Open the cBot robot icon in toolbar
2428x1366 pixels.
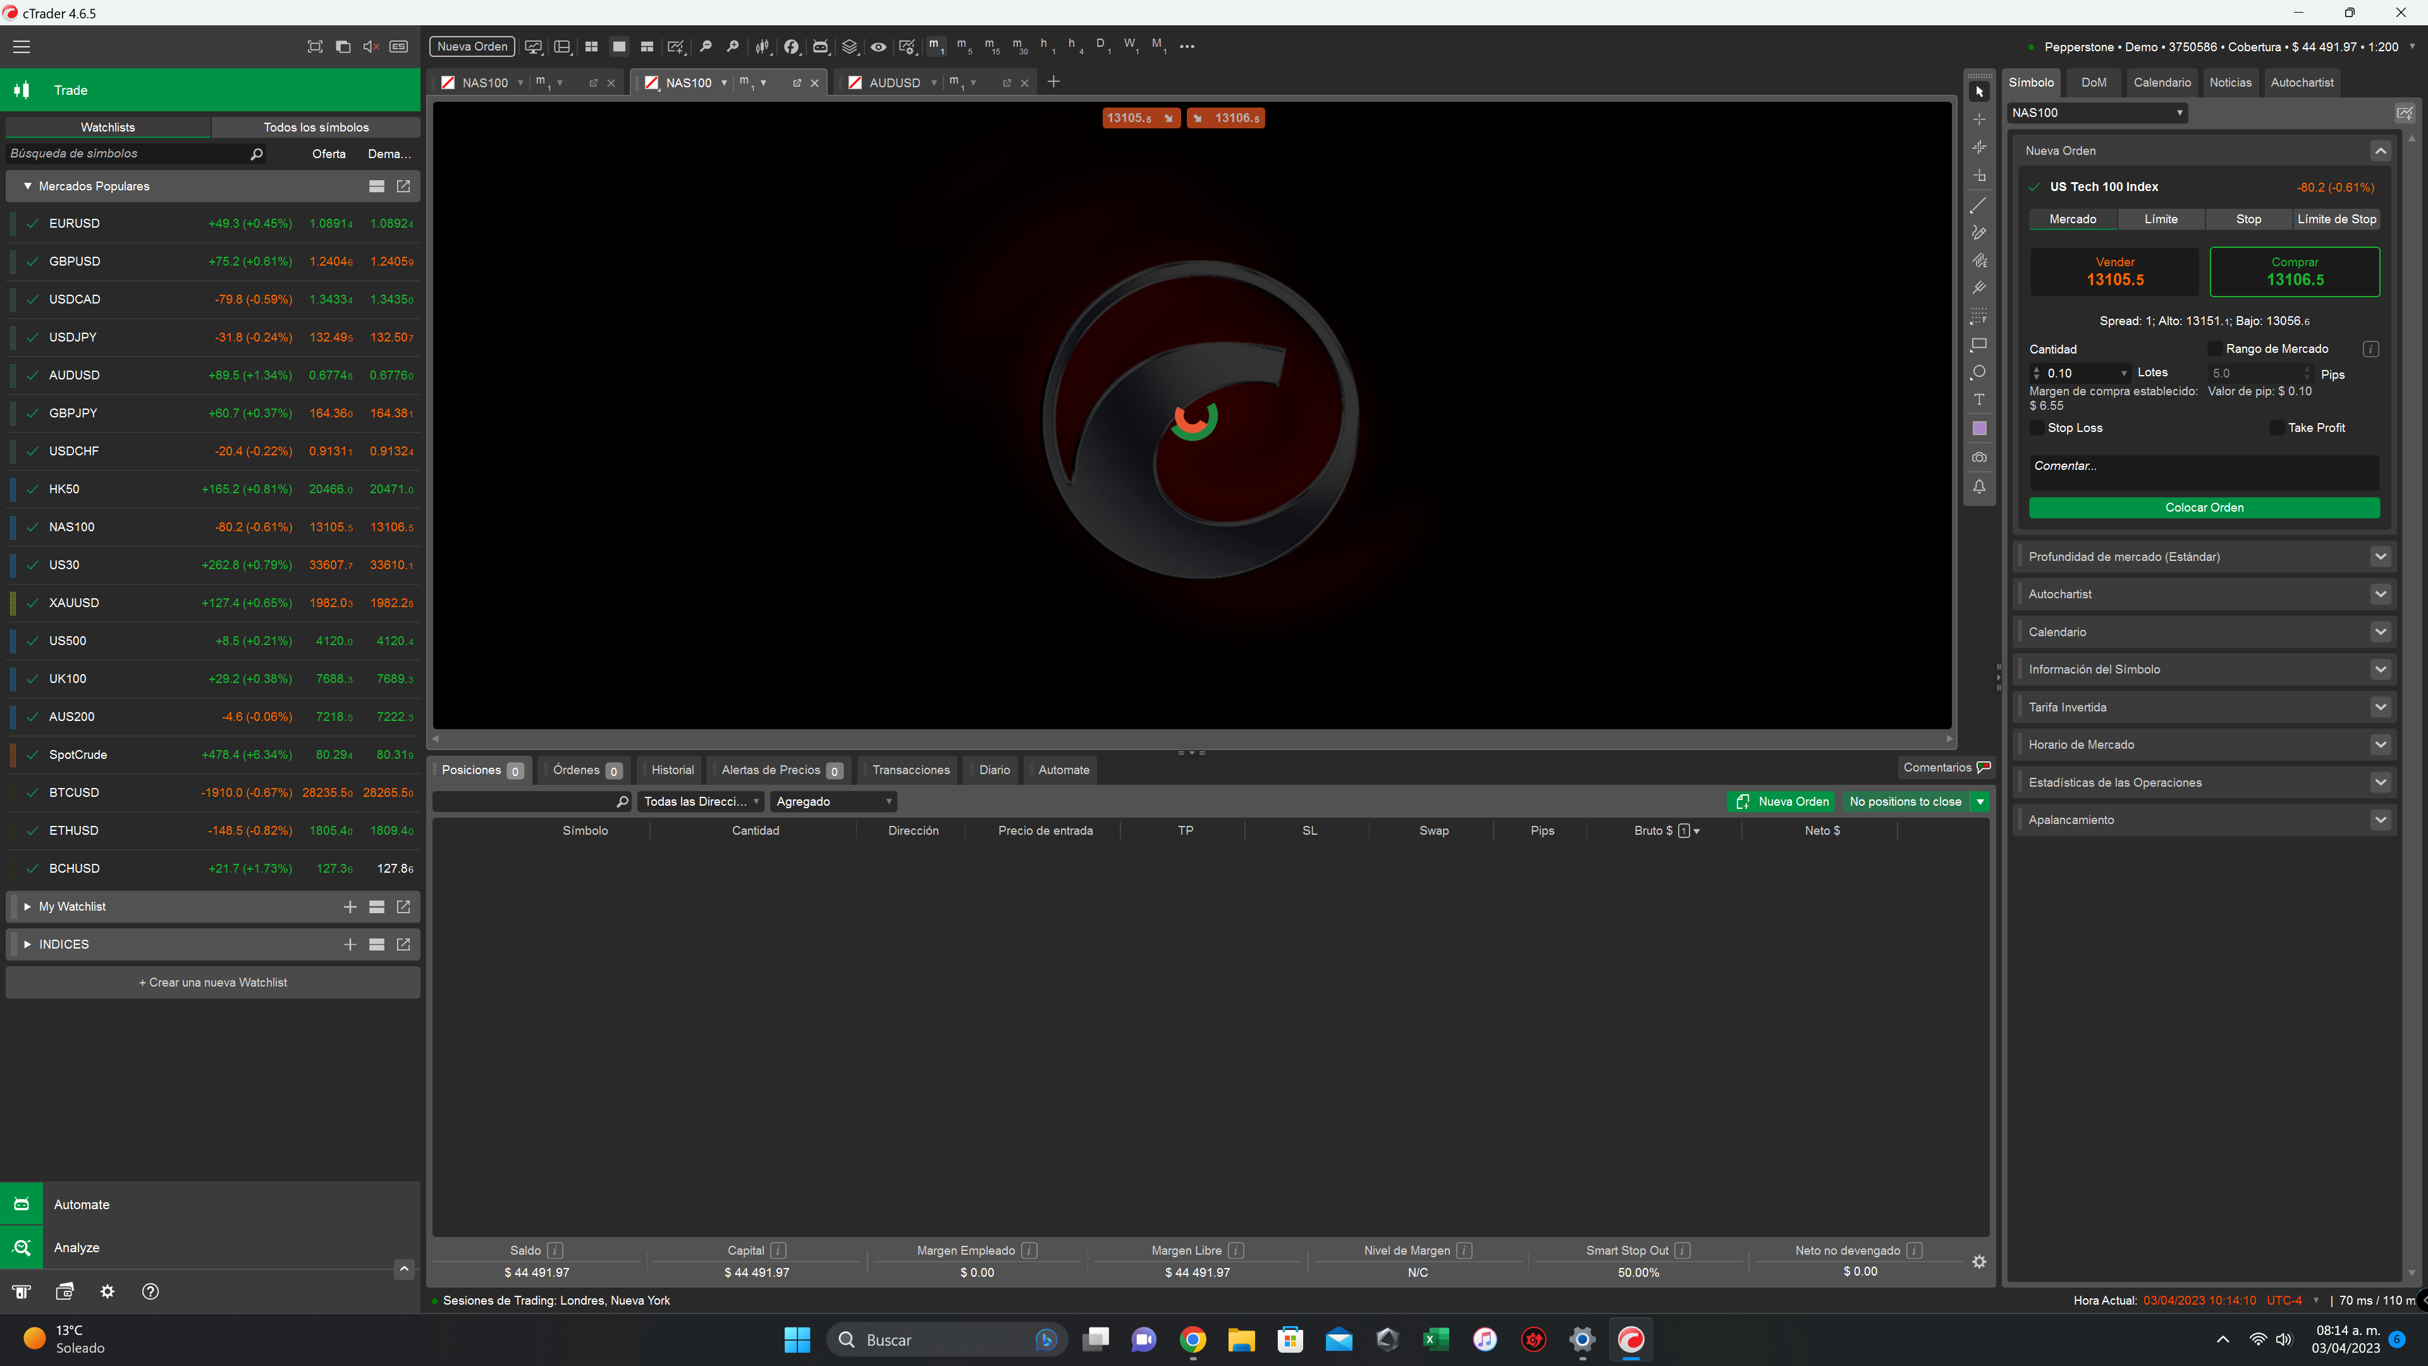820,46
